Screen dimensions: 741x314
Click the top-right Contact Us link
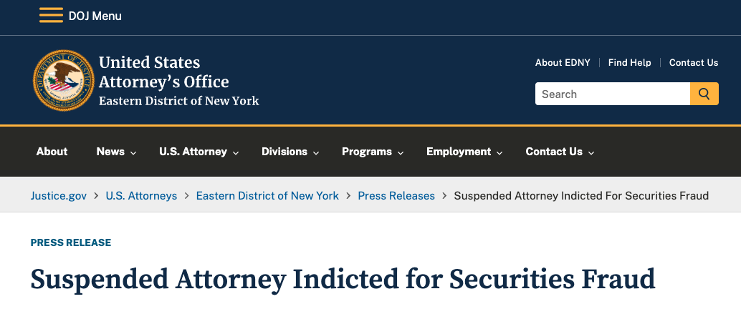click(x=693, y=63)
